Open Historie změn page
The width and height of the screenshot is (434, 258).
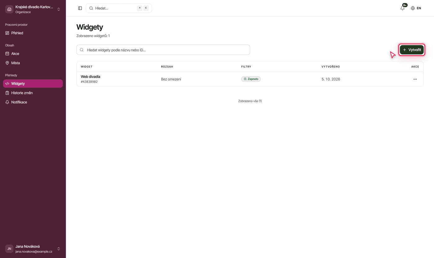coord(33,93)
